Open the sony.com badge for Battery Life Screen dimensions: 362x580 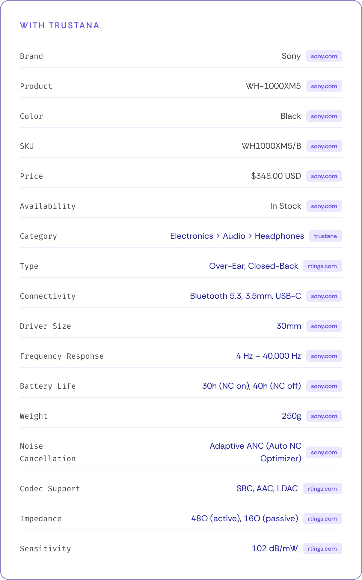324,386
